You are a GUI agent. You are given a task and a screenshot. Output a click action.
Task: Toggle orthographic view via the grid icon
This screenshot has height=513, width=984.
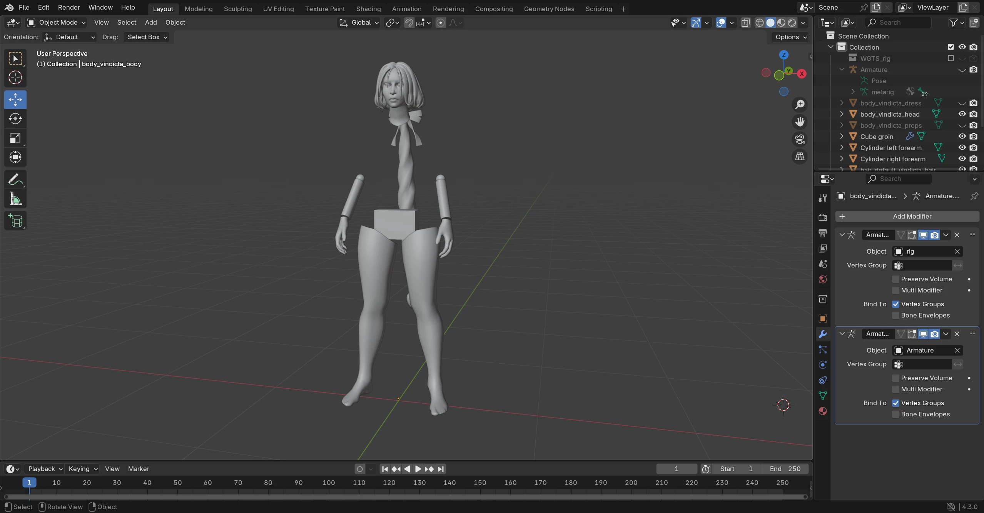pyautogui.click(x=800, y=157)
